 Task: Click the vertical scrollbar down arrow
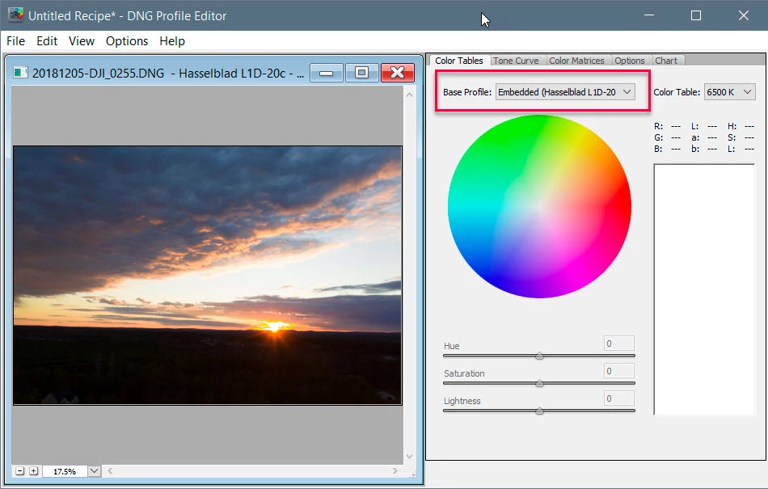(x=410, y=456)
